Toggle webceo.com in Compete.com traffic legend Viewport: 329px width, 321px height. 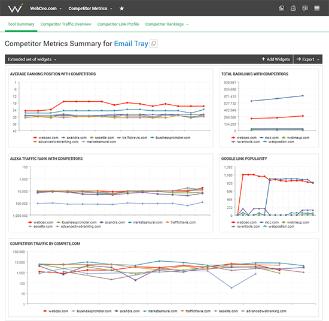tap(56, 311)
